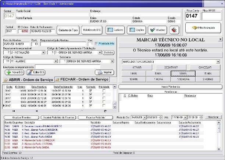The height and width of the screenshot is (160, 225).
Task: Adjust Até time stepper
Action: point(201,118)
